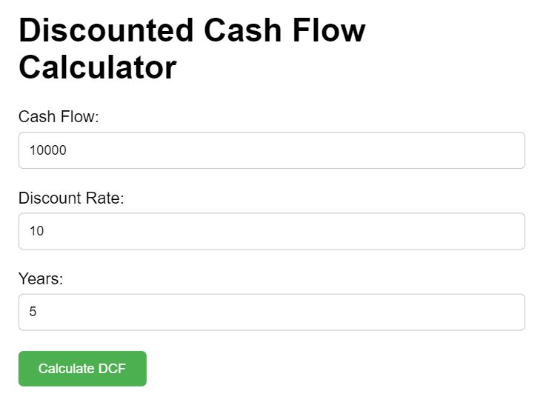Focus the Cash Flow input field
The height and width of the screenshot is (405, 543).
point(271,150)
